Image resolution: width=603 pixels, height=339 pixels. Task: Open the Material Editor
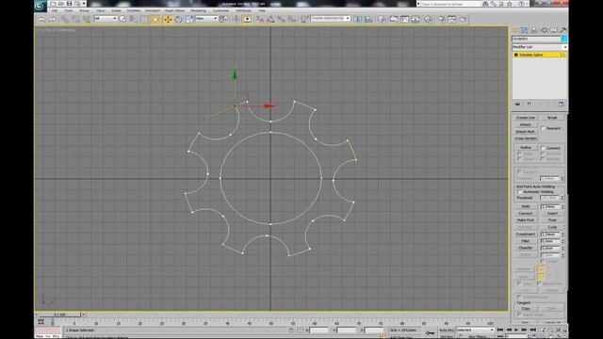click(428, 19)
